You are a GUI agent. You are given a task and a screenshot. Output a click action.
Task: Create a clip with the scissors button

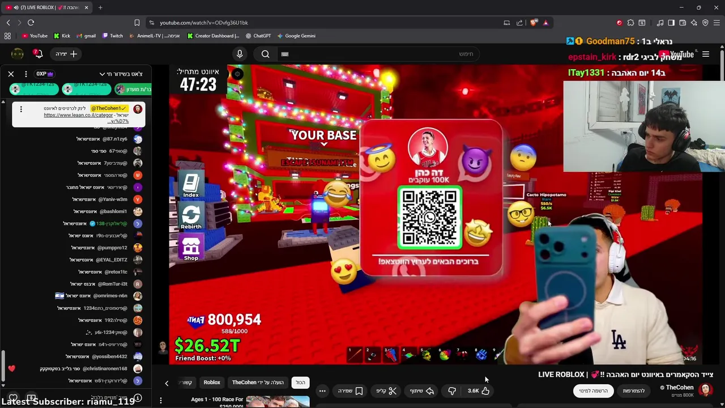(387, 390)
